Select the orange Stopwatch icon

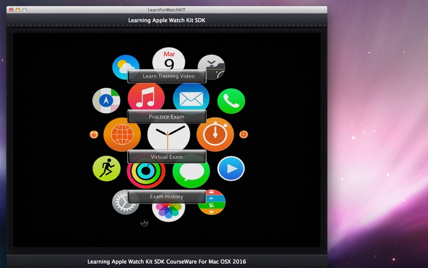click(216, 135)
